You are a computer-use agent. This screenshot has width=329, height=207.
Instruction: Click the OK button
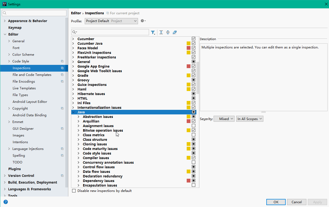276,202
